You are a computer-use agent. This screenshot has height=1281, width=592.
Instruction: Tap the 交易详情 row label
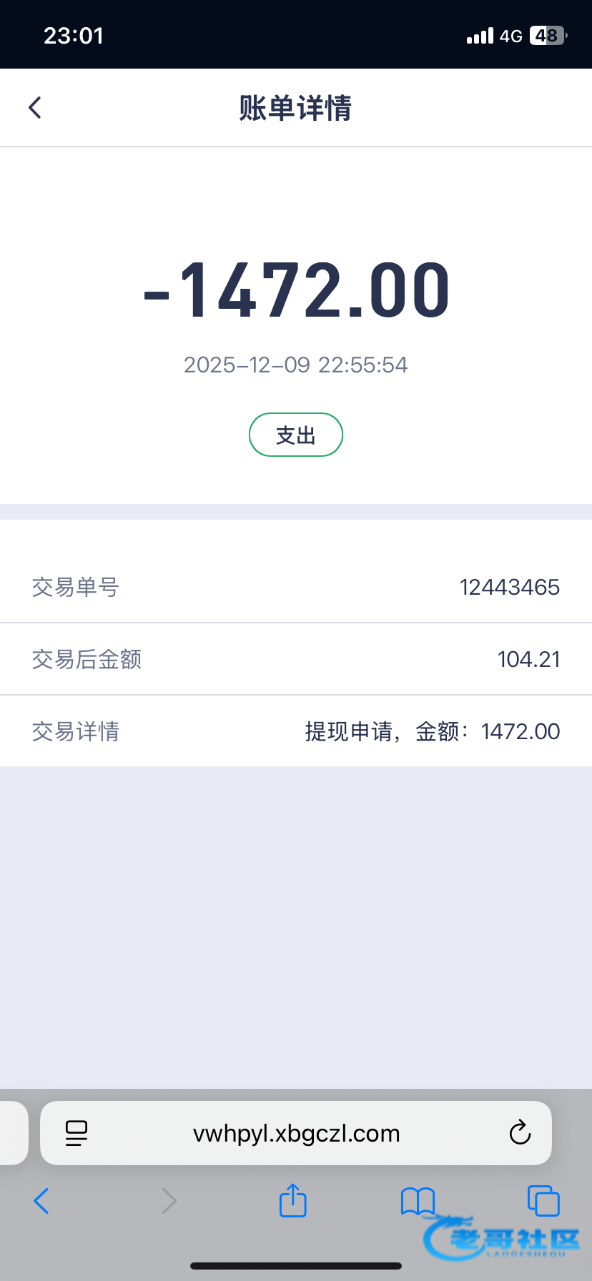pyautogui.click(x=75, y=731)
